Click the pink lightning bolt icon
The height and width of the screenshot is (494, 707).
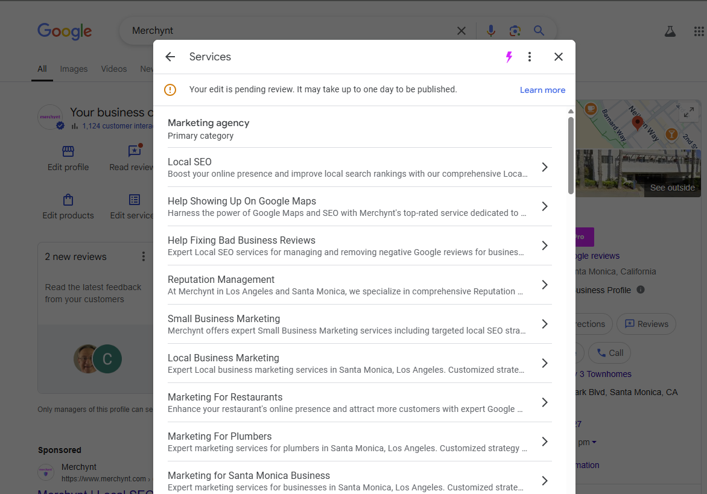tap(509, 57)
